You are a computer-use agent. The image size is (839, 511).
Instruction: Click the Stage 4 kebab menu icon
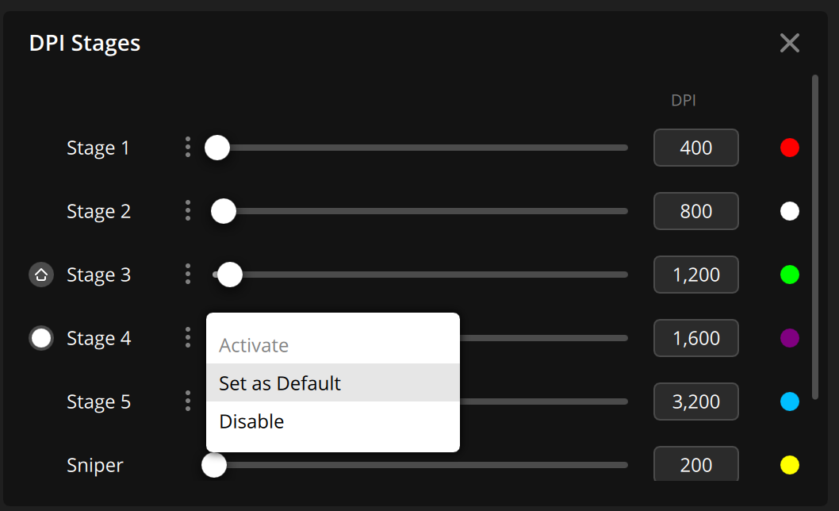tap(188, 337)
